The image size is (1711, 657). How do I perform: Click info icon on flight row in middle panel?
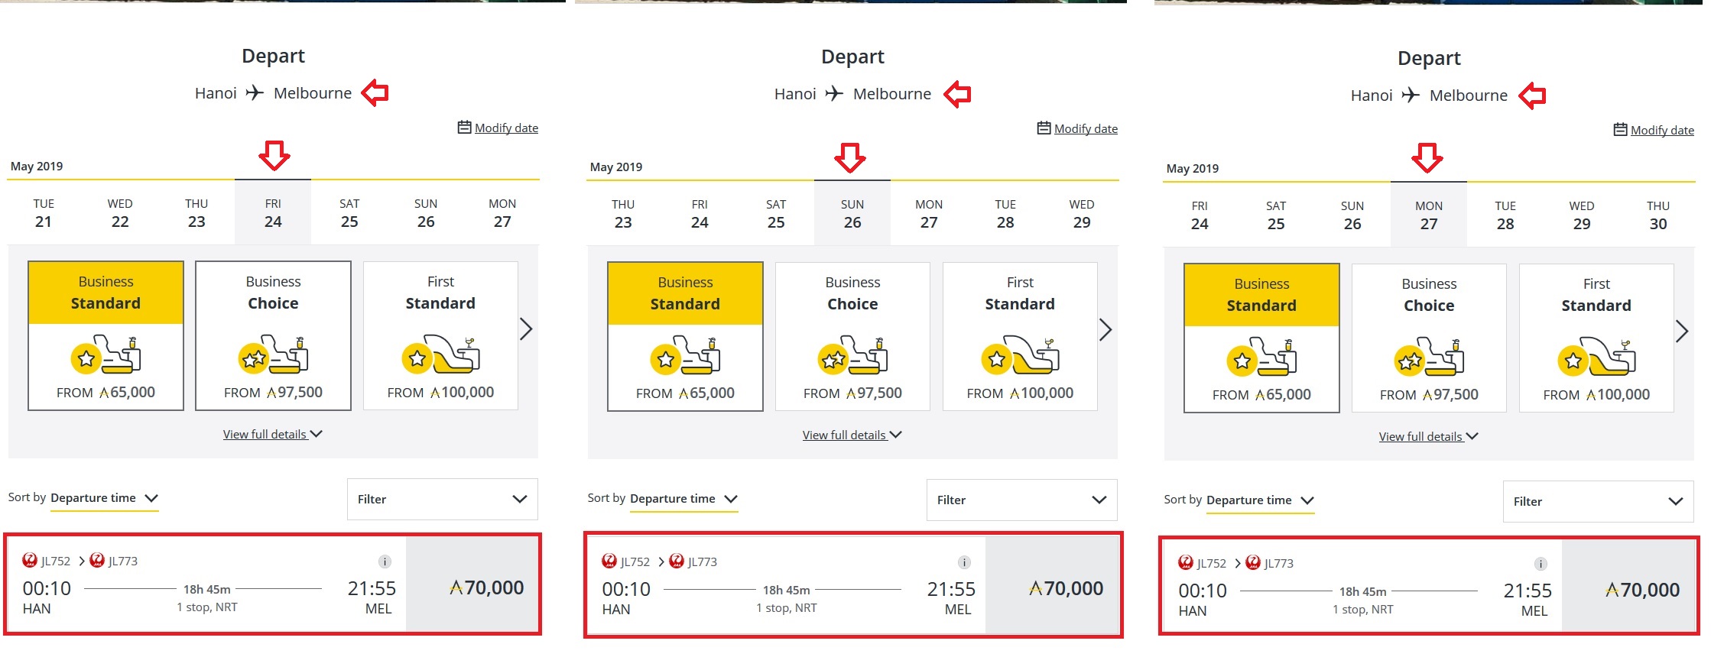(x=964, y=562)
